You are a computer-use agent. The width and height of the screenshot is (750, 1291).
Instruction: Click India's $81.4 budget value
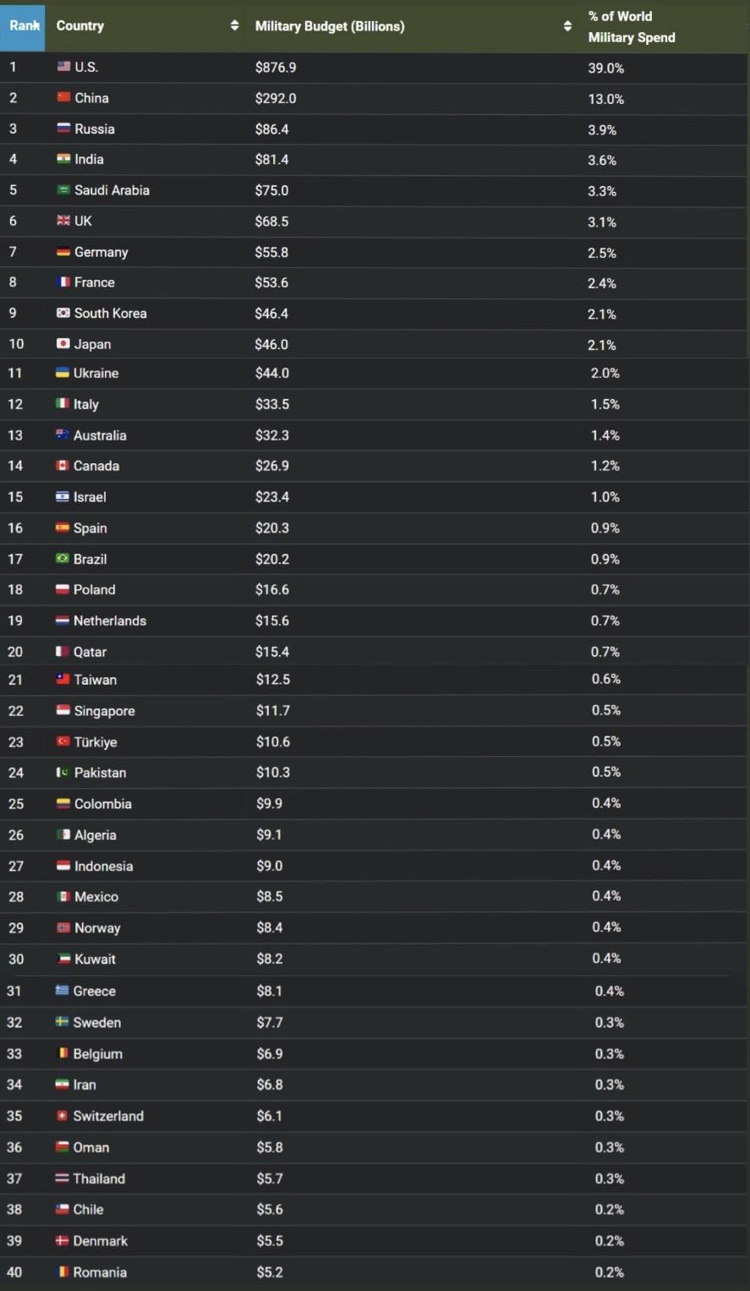pyautogui.click(x=272, y=159)
